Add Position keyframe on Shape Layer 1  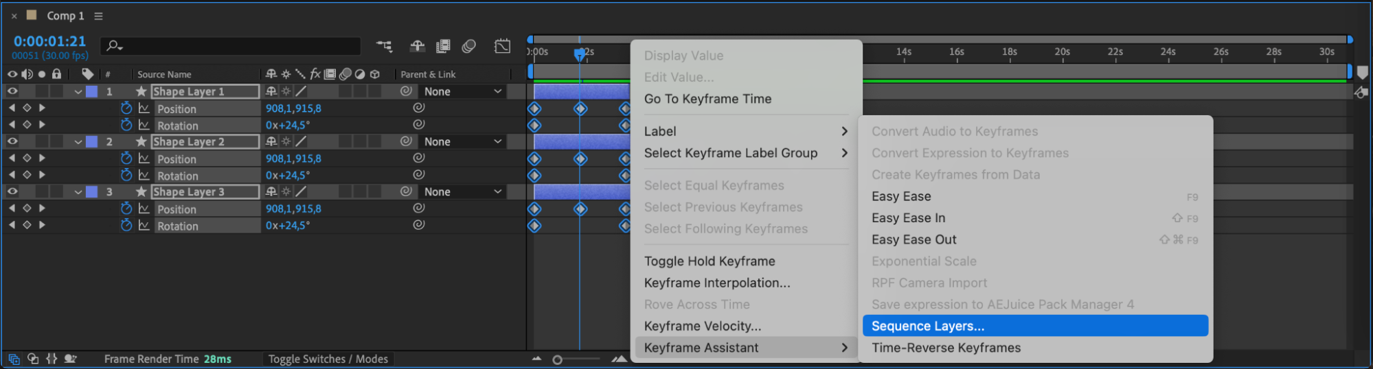tap(27, 108)
